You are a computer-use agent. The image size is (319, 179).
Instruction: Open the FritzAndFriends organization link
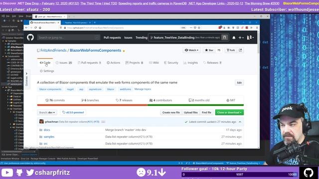point(53,50)
